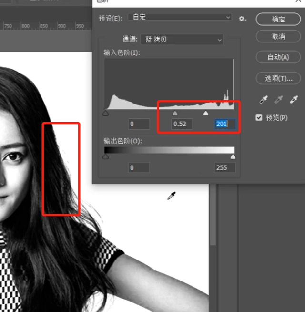Focus the output levels field showing 255
The image size is (305, 312).
(x=225, y=167)
